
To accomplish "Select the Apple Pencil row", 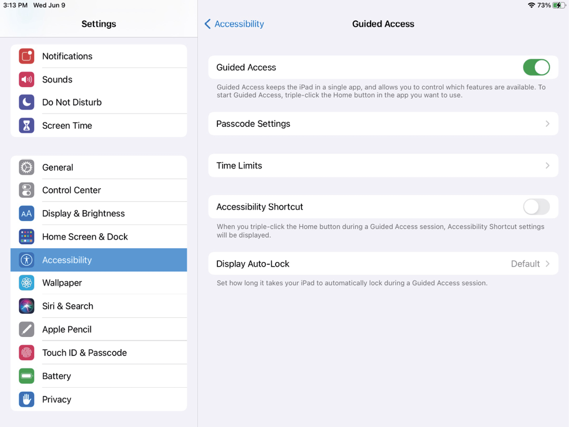I will pos(67,329).
